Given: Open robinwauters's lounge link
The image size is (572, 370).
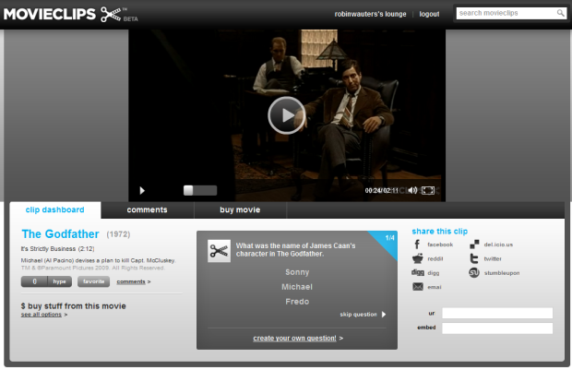Looking at the screenshot, I should 370,14.
